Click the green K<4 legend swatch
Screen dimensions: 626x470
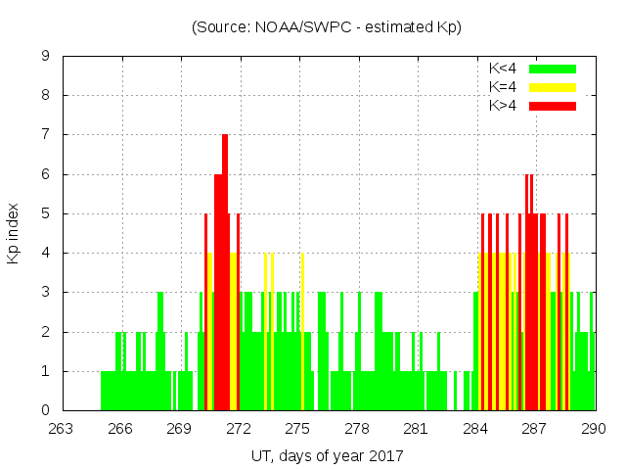[553, 69]
